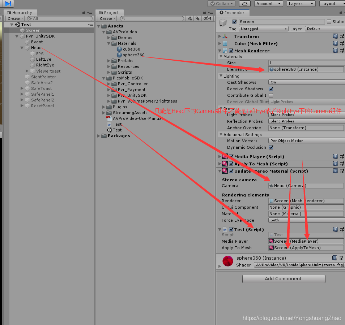Switch to the Inspector tab
345x325 pixels.
233,13
